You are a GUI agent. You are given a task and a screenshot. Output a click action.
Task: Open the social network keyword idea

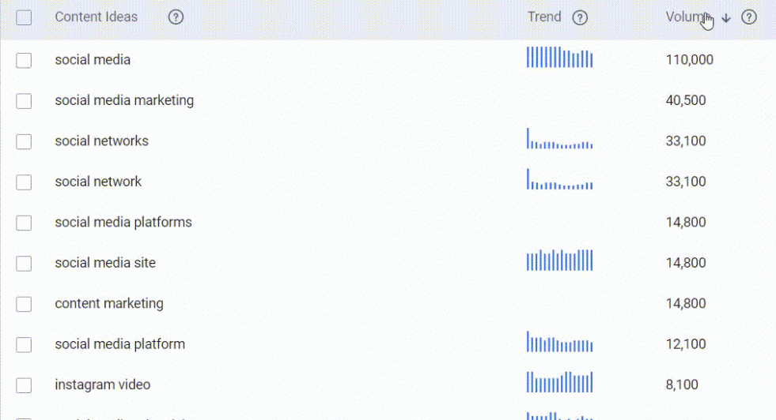click(98, 182)
